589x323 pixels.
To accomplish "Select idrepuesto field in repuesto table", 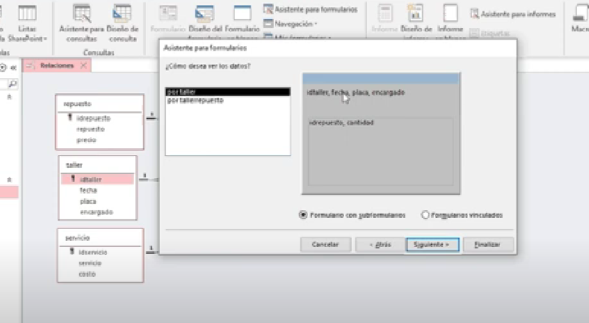I will pos(94,118).
